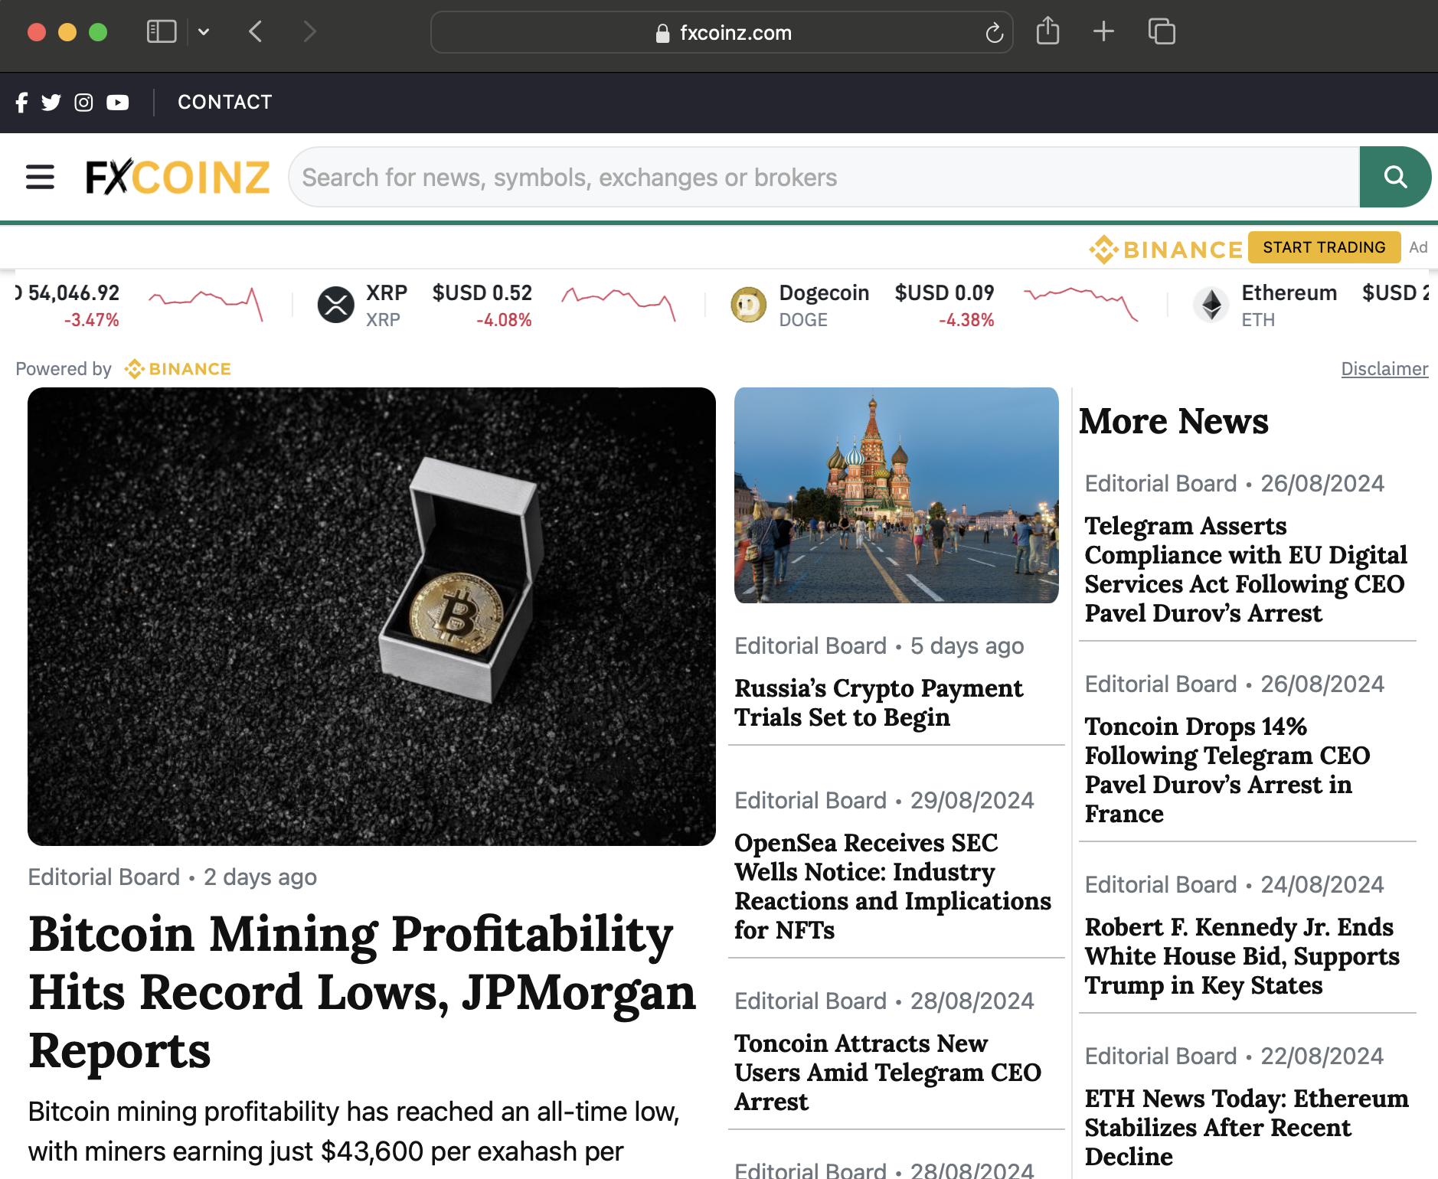Open the Moscow cathedral article image
This screenshot has height=1179, width=1438.
(x=896, y=495)
